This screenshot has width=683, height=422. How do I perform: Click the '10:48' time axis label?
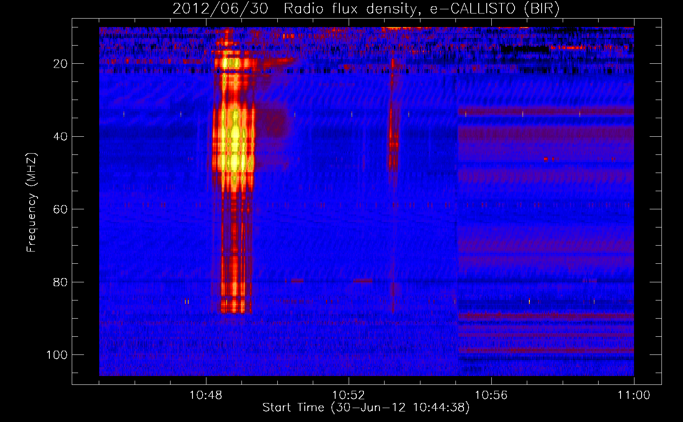206,395
